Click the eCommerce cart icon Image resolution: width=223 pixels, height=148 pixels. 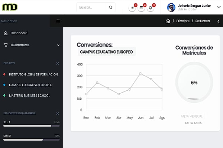coord(6,45)
